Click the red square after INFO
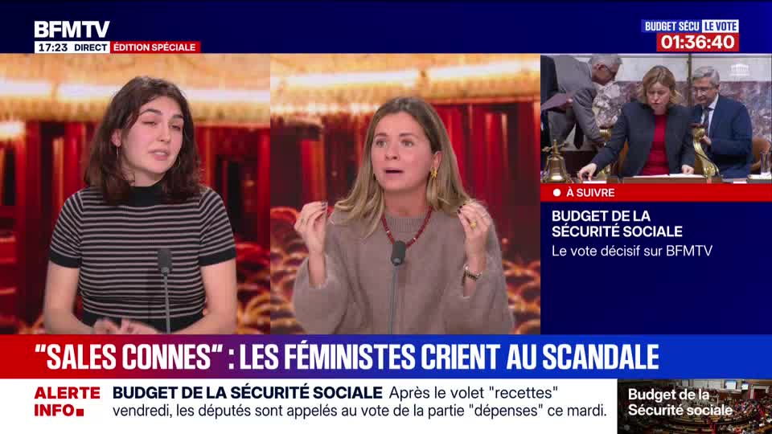 (80, 411)
